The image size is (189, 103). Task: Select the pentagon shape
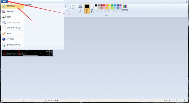click(x=66, y=8)
